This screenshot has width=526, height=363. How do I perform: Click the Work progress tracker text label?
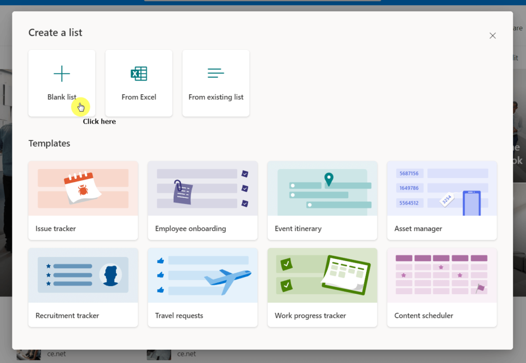pyautogui.click(x=310, y=316)
